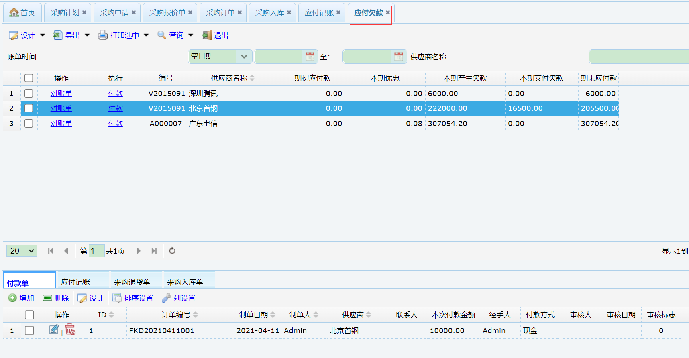This screenshot has height=358, width=689.
Task: Open the 采购退货单 sub-tab
Action: click(x=132, y=282)
